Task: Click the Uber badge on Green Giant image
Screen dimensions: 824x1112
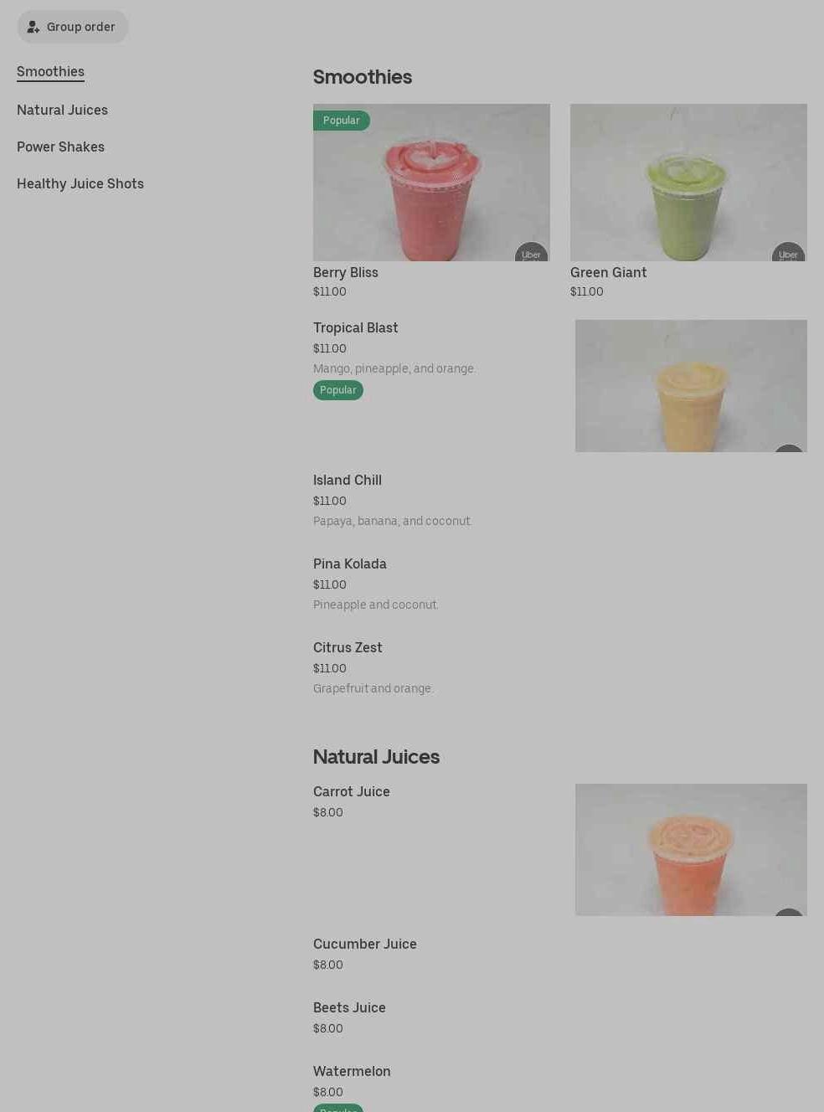Action: (788, 253)
